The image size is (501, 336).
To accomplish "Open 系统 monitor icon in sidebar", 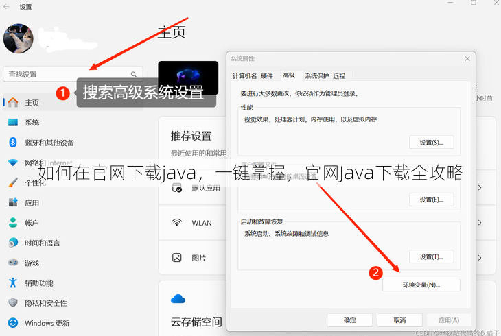I will coord(13,122).
